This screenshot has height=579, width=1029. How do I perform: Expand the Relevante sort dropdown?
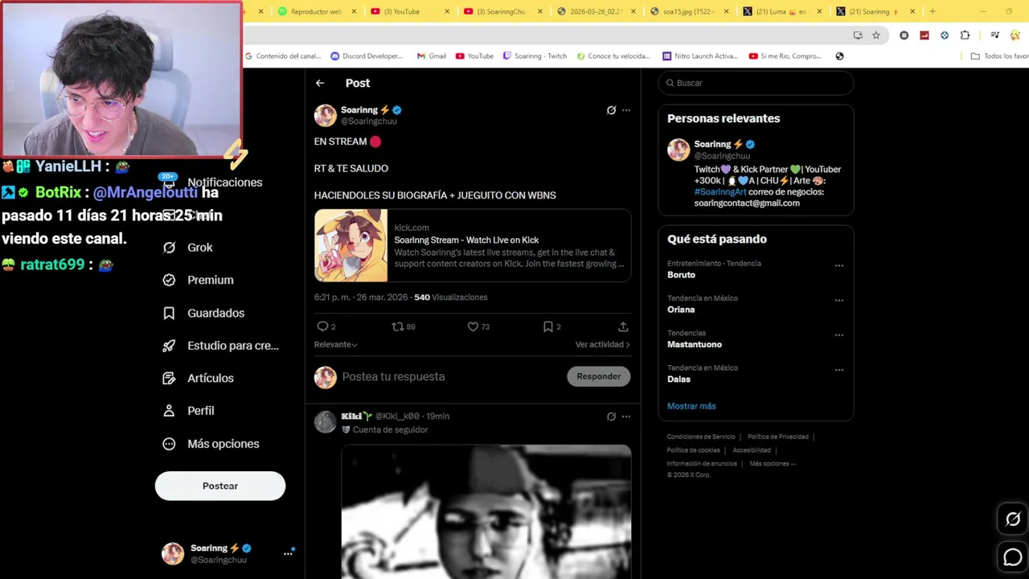point(336,344)
